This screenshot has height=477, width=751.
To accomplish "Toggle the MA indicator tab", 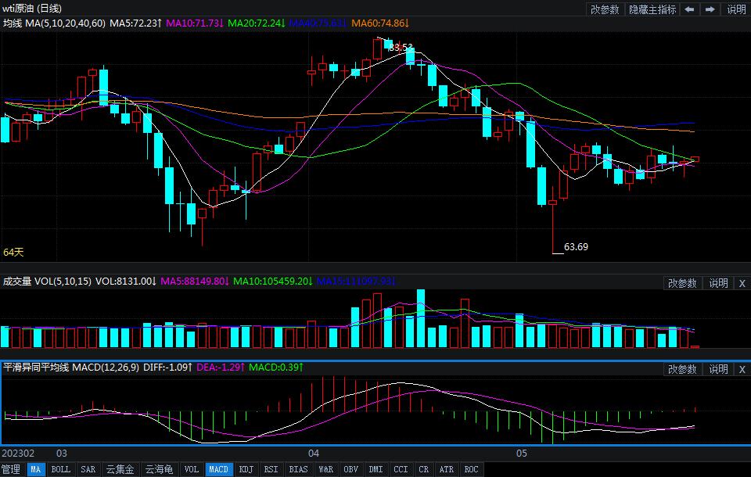I will pos(36,469).
